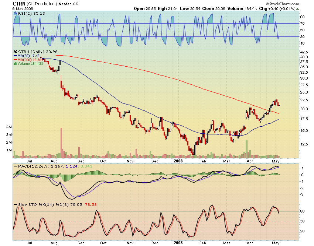Click the 4M volume axis label

[9, 127]
